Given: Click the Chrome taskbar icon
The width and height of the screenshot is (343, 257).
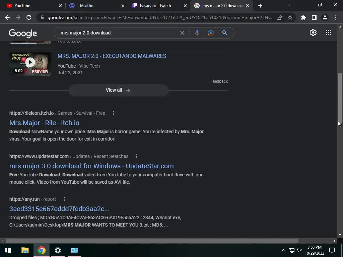Looking at the screenshot, I should pyautogui.click(x=41, y=250).
